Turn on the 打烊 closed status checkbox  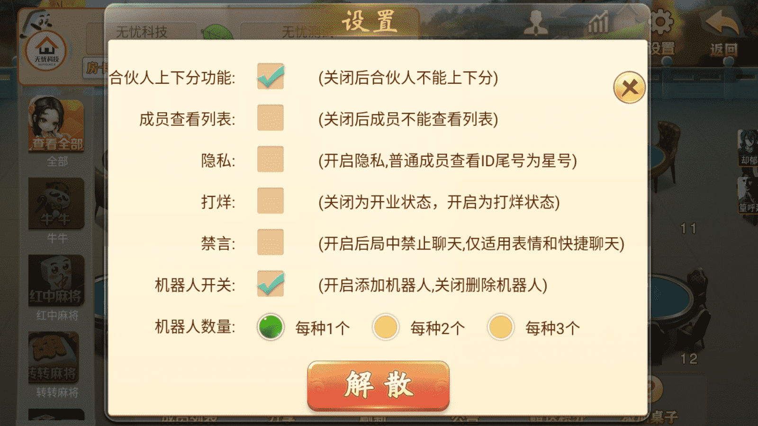click(271, 201)
